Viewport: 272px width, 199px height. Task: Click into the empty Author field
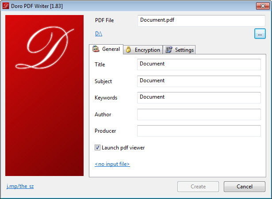tap(199, 115)
